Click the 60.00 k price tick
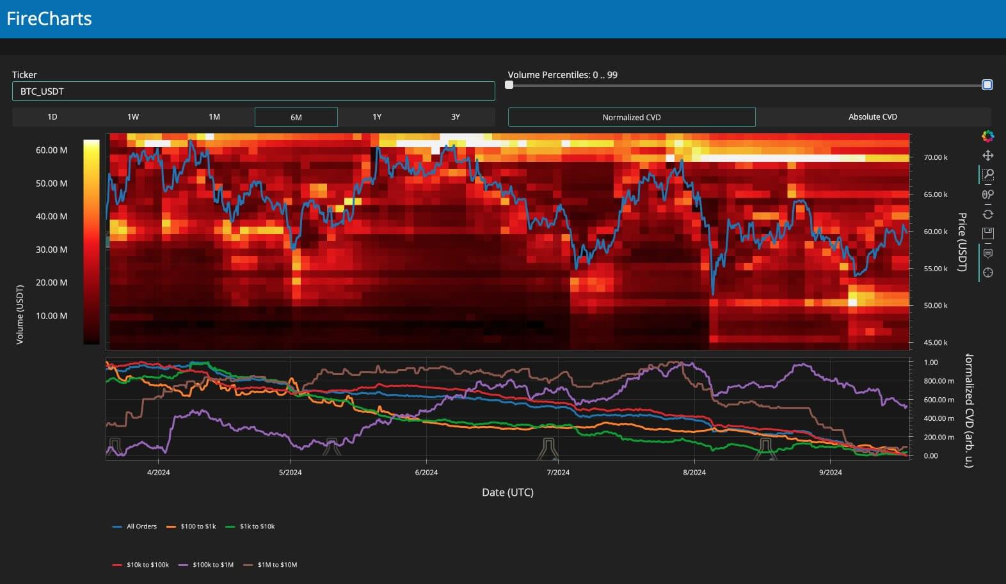This screenshot has width=1006, height=584. pos(936,232)
